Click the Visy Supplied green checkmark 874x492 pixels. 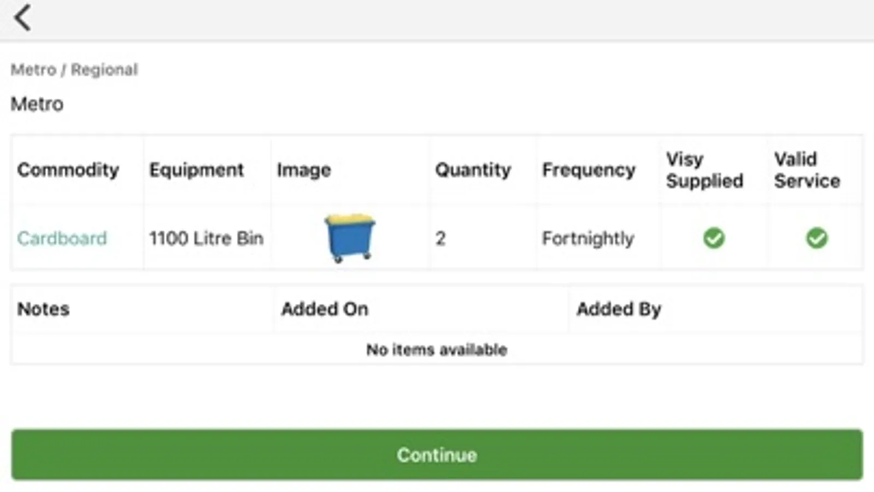pyautogui.click(x=714, y=238)
